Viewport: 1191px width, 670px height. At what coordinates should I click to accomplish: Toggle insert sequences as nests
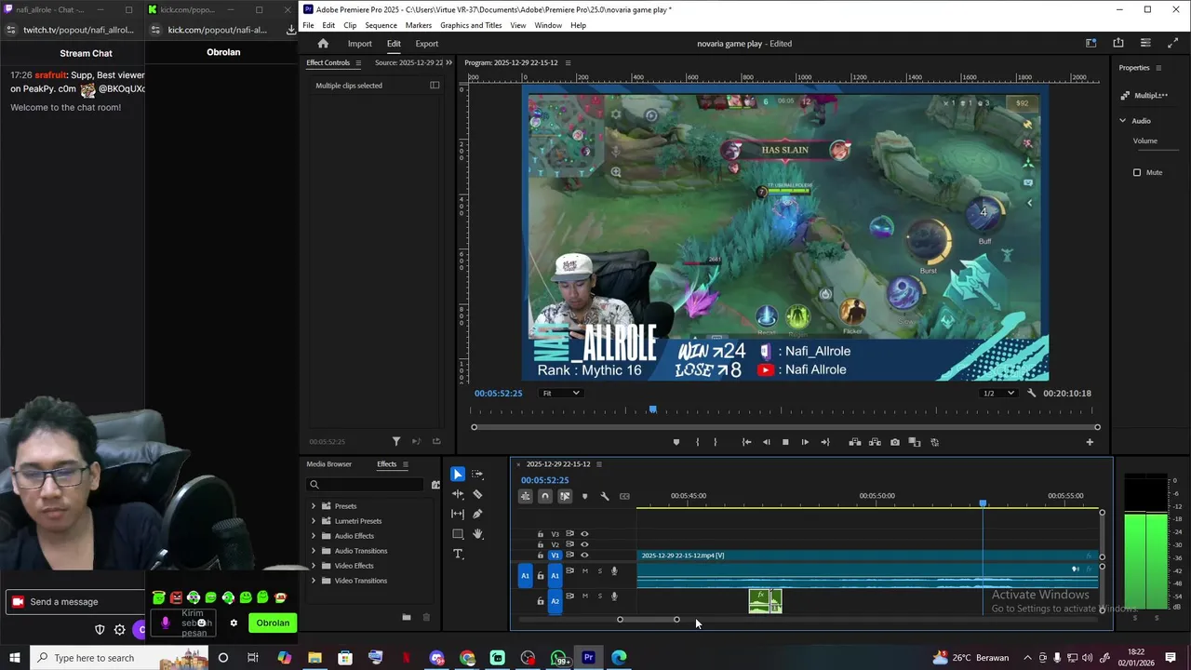click(x=526, y=496)
